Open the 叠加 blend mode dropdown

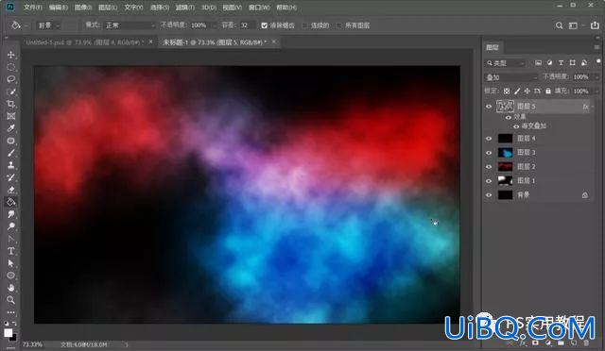tap(510, 77)
